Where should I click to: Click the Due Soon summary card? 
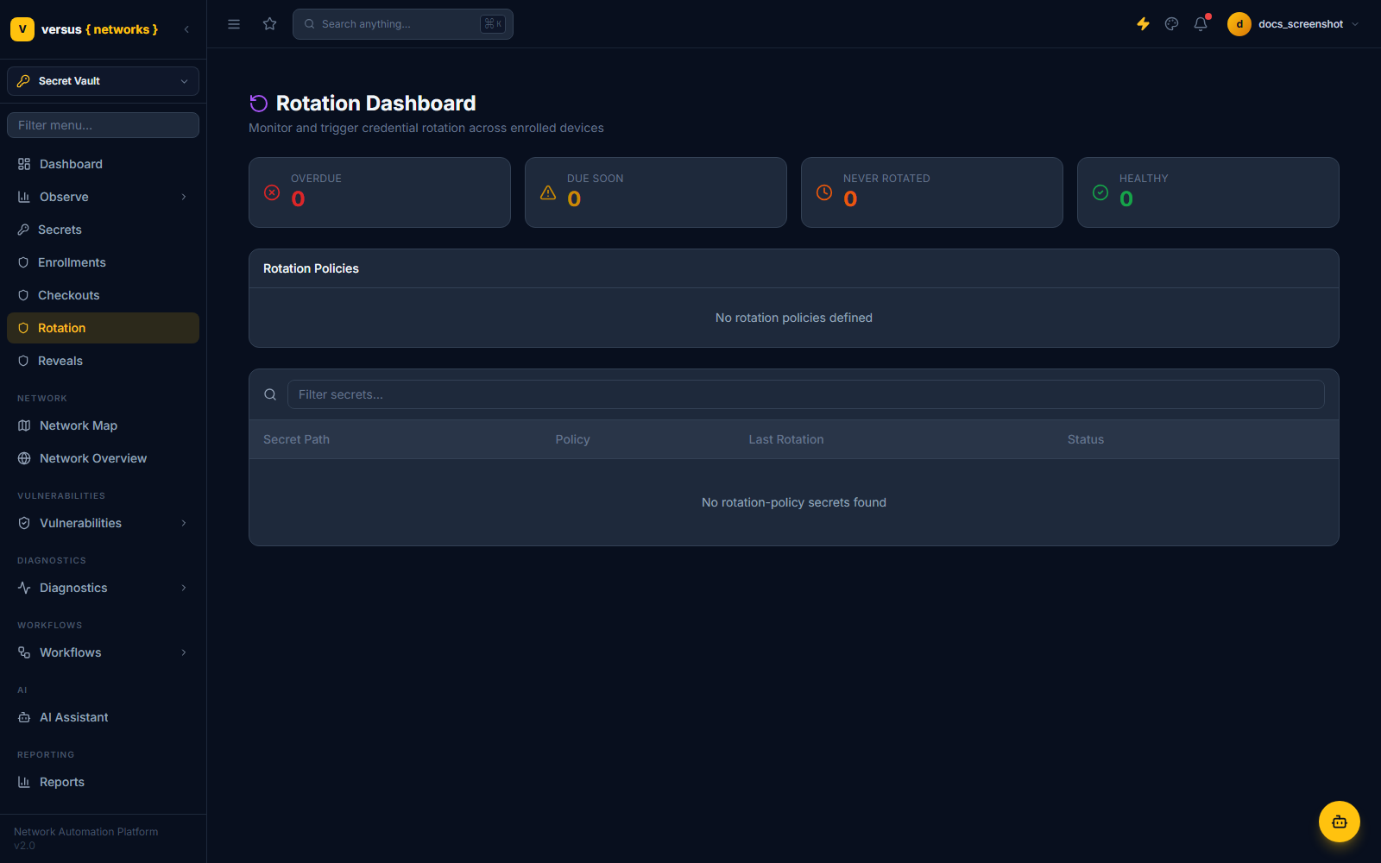click(656, 192)
